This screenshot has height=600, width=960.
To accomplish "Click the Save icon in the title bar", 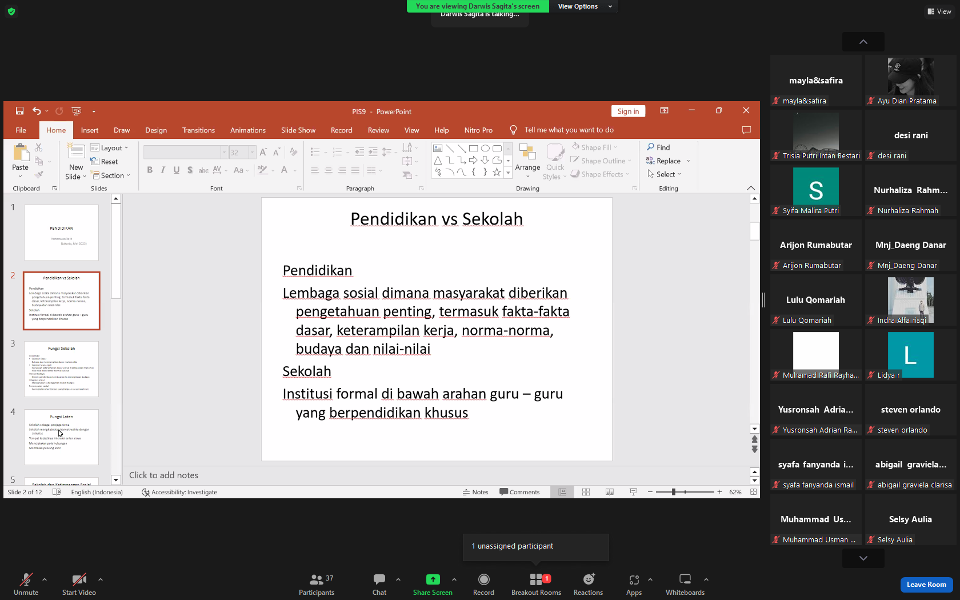I will (19, 111).
